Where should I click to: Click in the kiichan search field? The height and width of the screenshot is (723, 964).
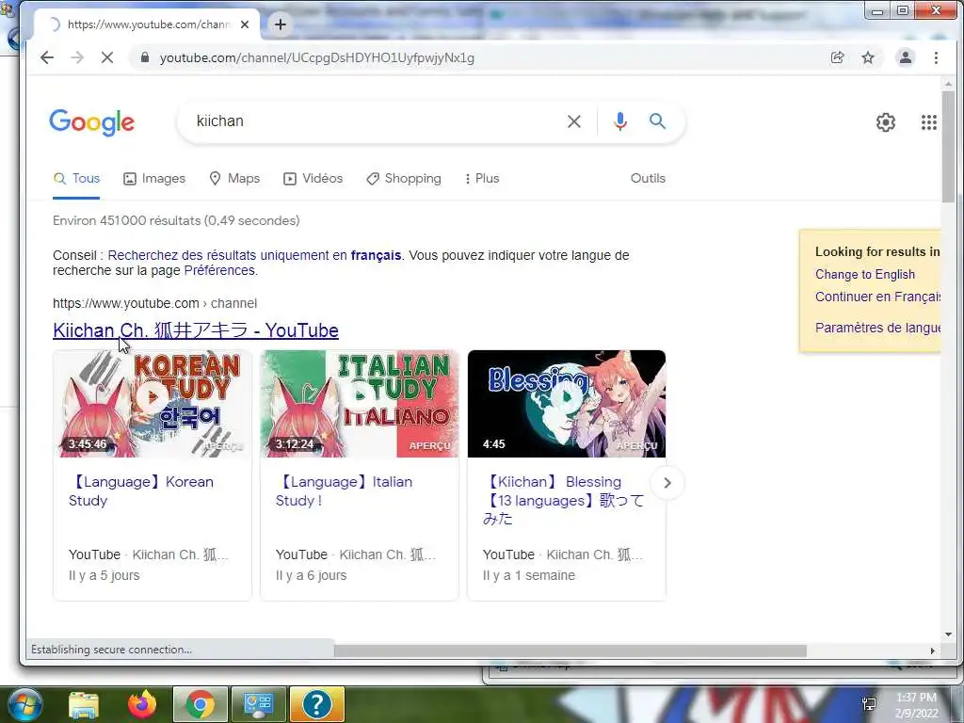click(x=369, y=121)
